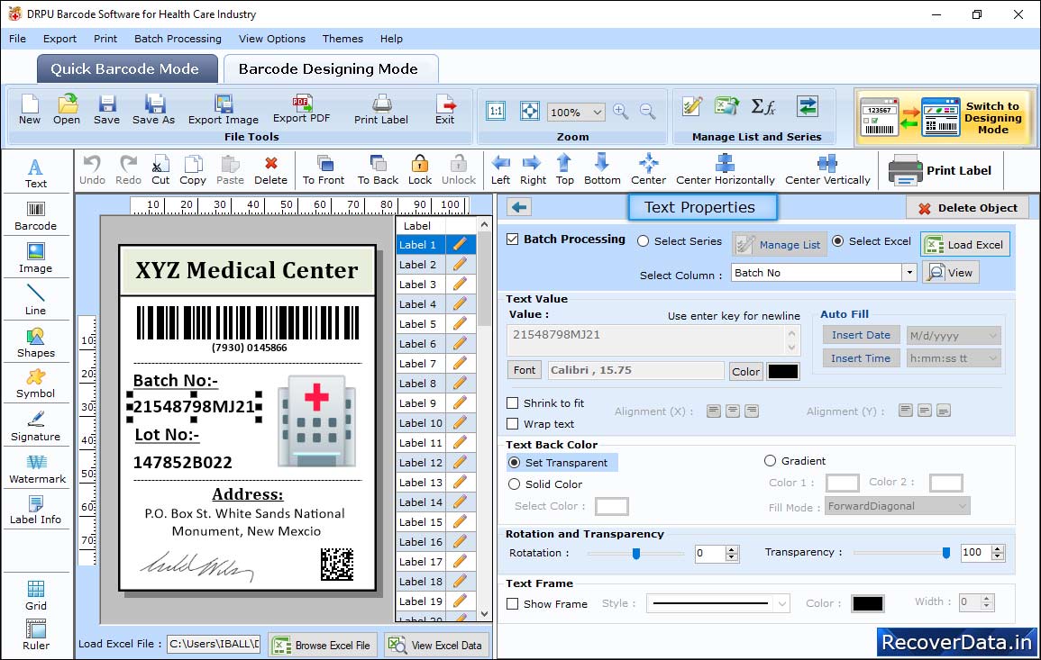Image resolution: width=1041 pixels, height=660 pixels.
Task: Click the Manage List button
Action: coord(780,244)
